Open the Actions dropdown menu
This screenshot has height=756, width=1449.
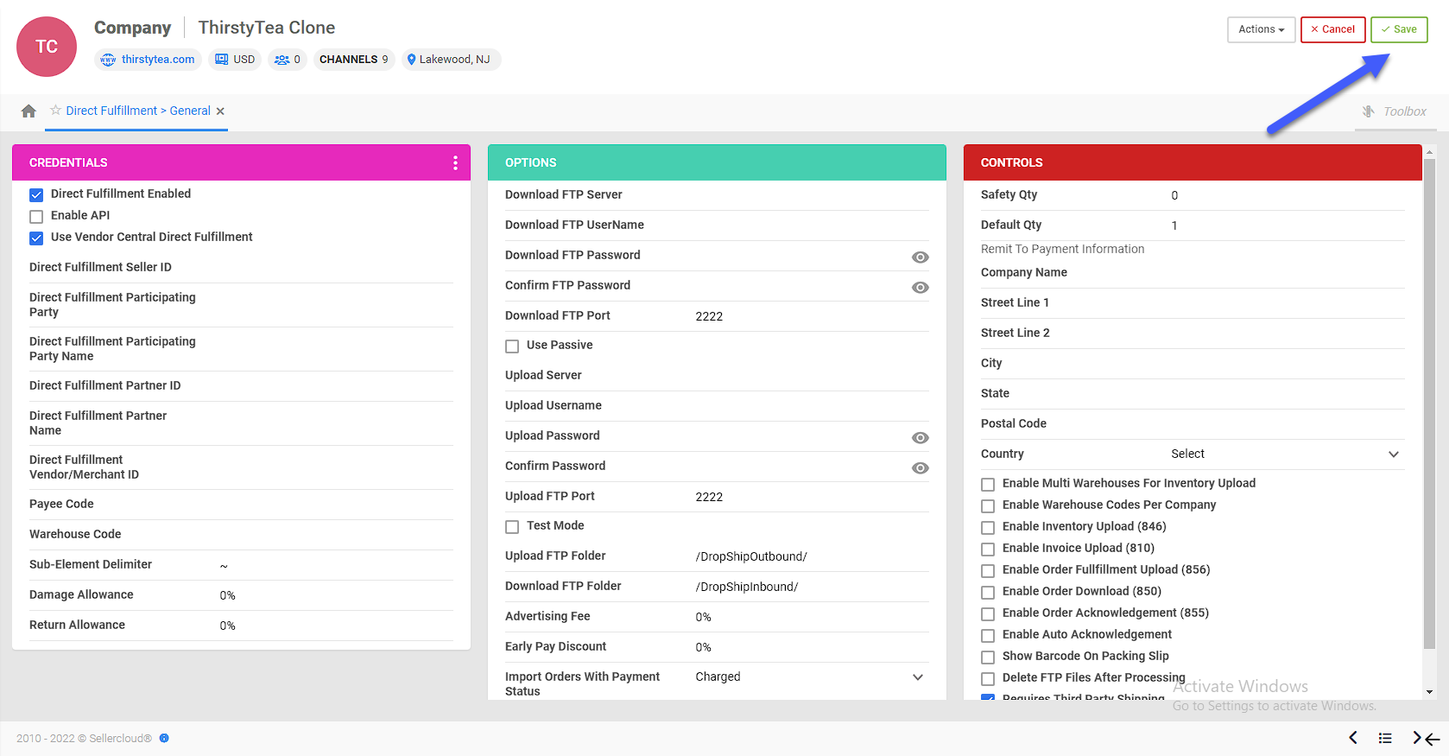[1262, 29]
